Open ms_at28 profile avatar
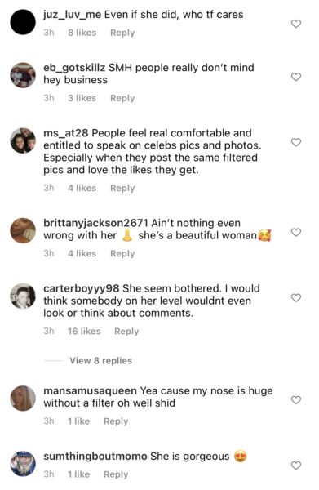The height and width of the screenshot is (490, 319). click(23, 140)
